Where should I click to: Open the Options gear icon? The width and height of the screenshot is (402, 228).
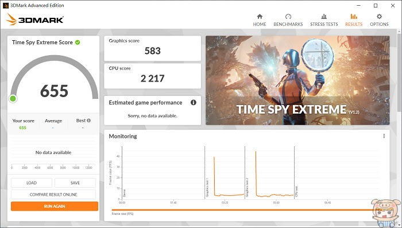[379, 17]
